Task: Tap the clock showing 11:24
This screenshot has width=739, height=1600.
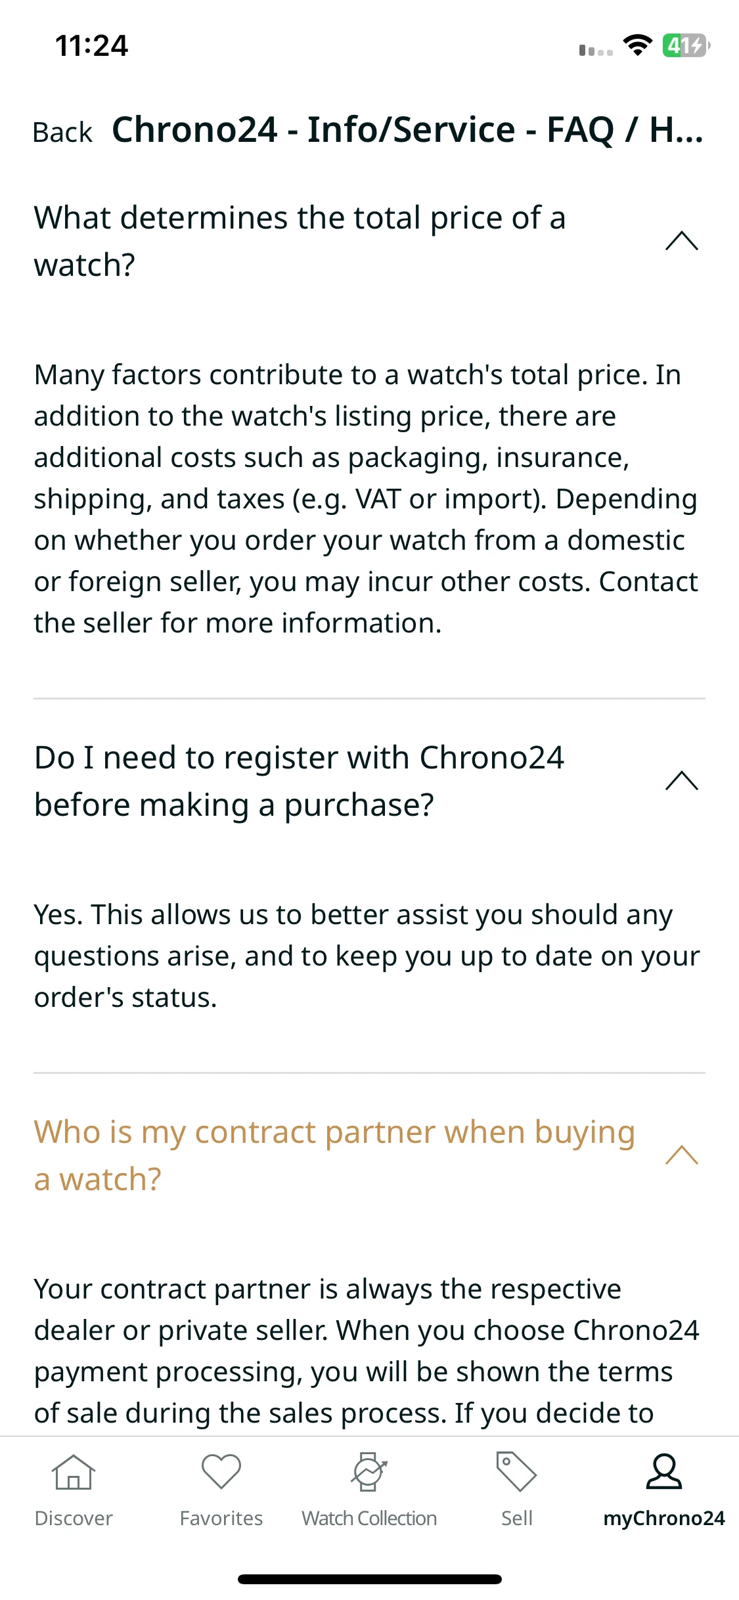Action: click(x=91, y=45)
